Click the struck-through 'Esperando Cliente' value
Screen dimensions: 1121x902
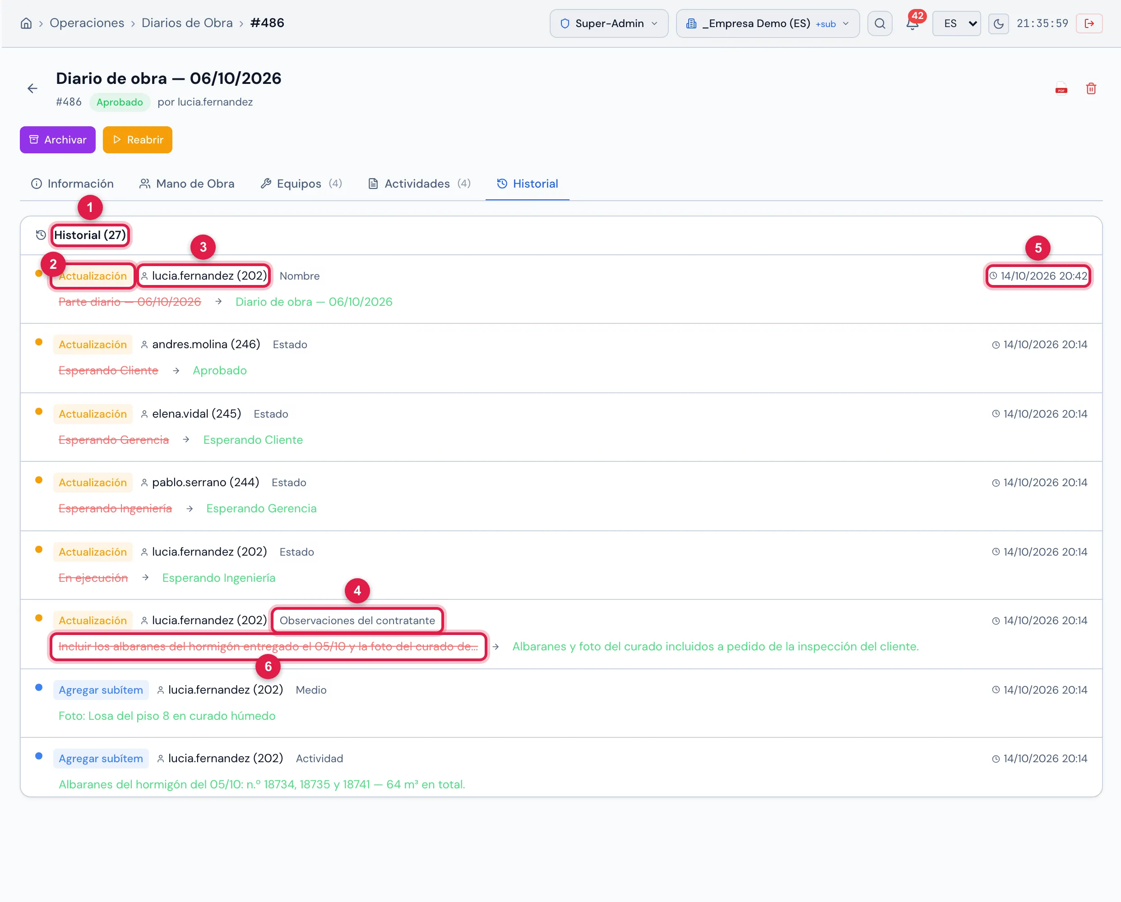pos(108,370)
